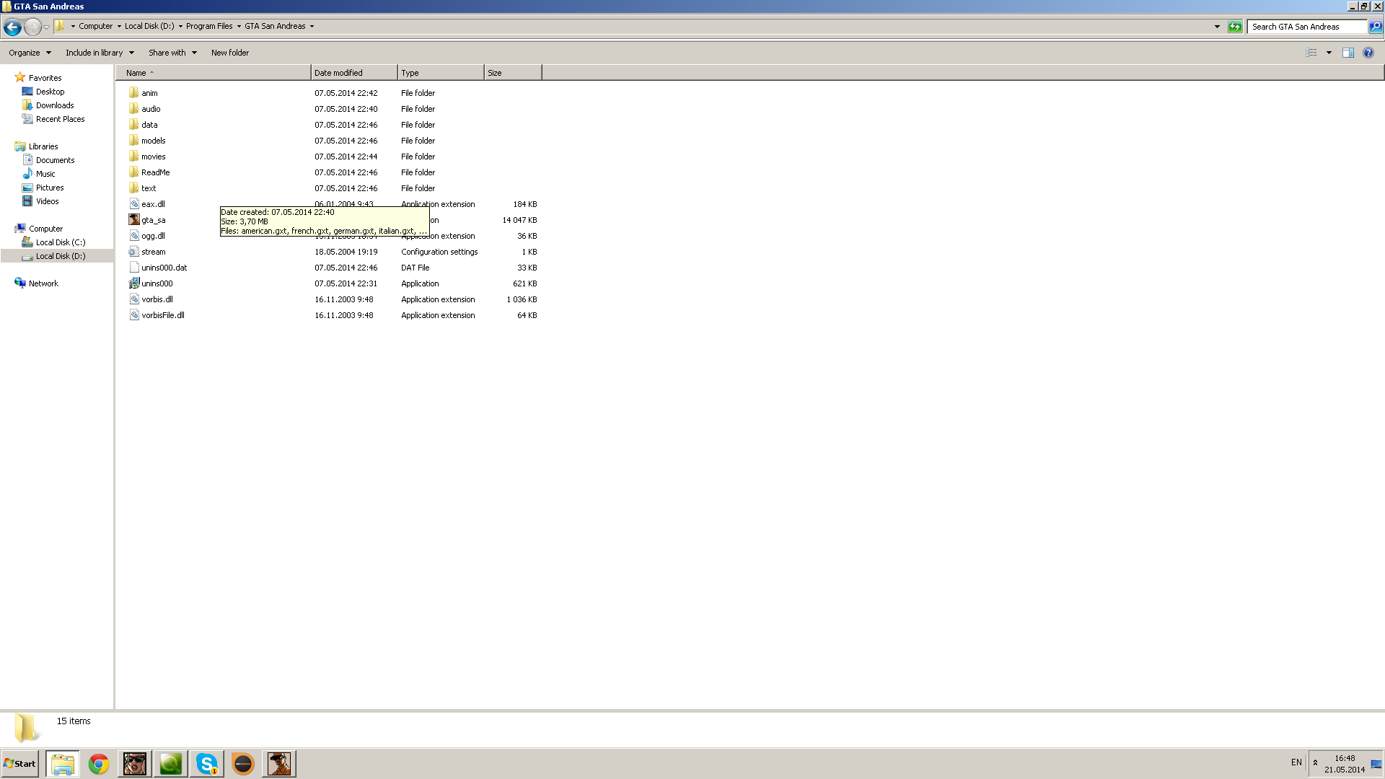Select the ReadMe folder

(155, 172)
